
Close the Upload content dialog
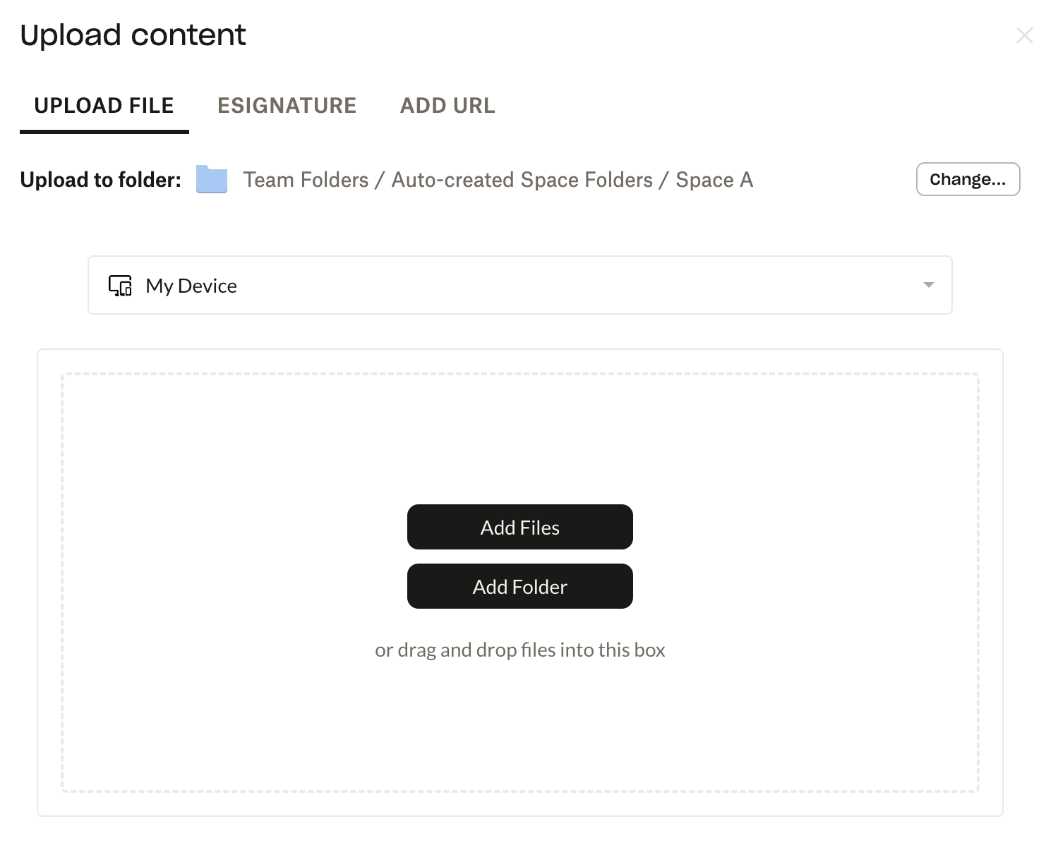click(x=1024, y=35)
